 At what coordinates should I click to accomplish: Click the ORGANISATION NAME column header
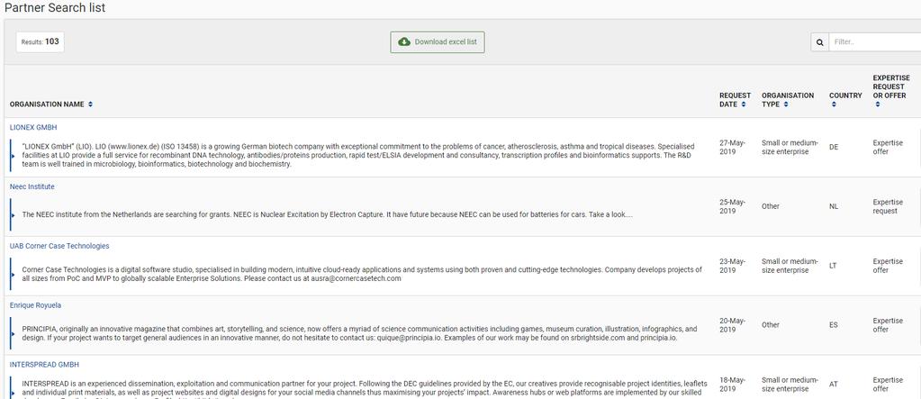tap(47, 104)
